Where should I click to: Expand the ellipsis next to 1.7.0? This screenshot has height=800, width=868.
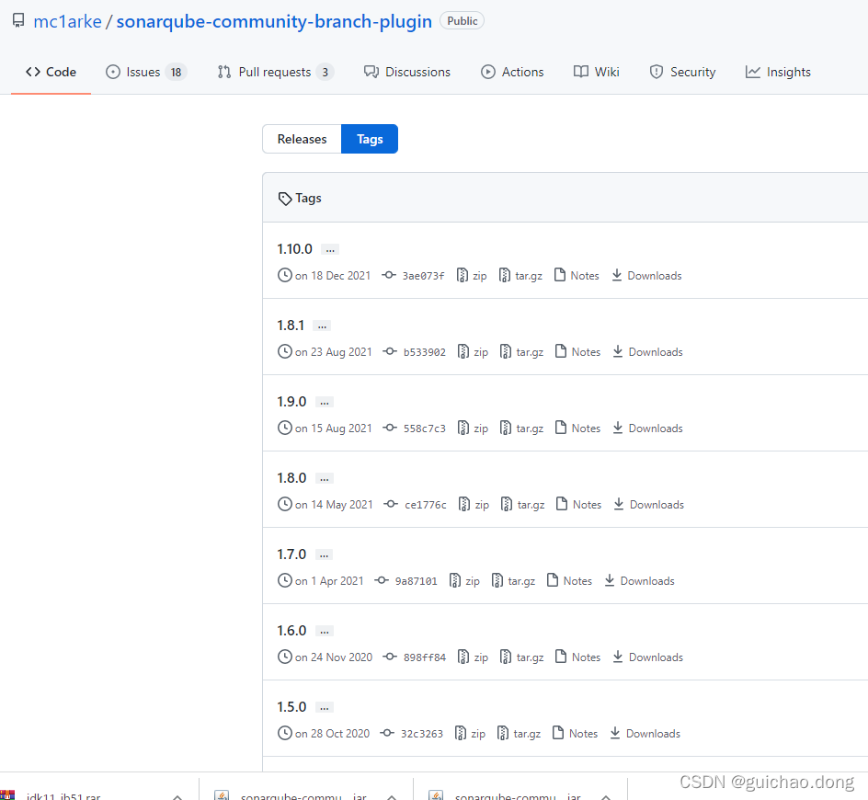325,555
